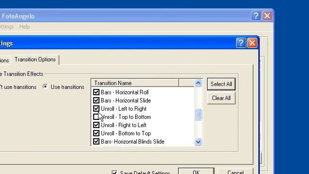Screen dimensions: 309x174
Task: Select the Bars - Horizontal Roll text
Action: point(125,92)
